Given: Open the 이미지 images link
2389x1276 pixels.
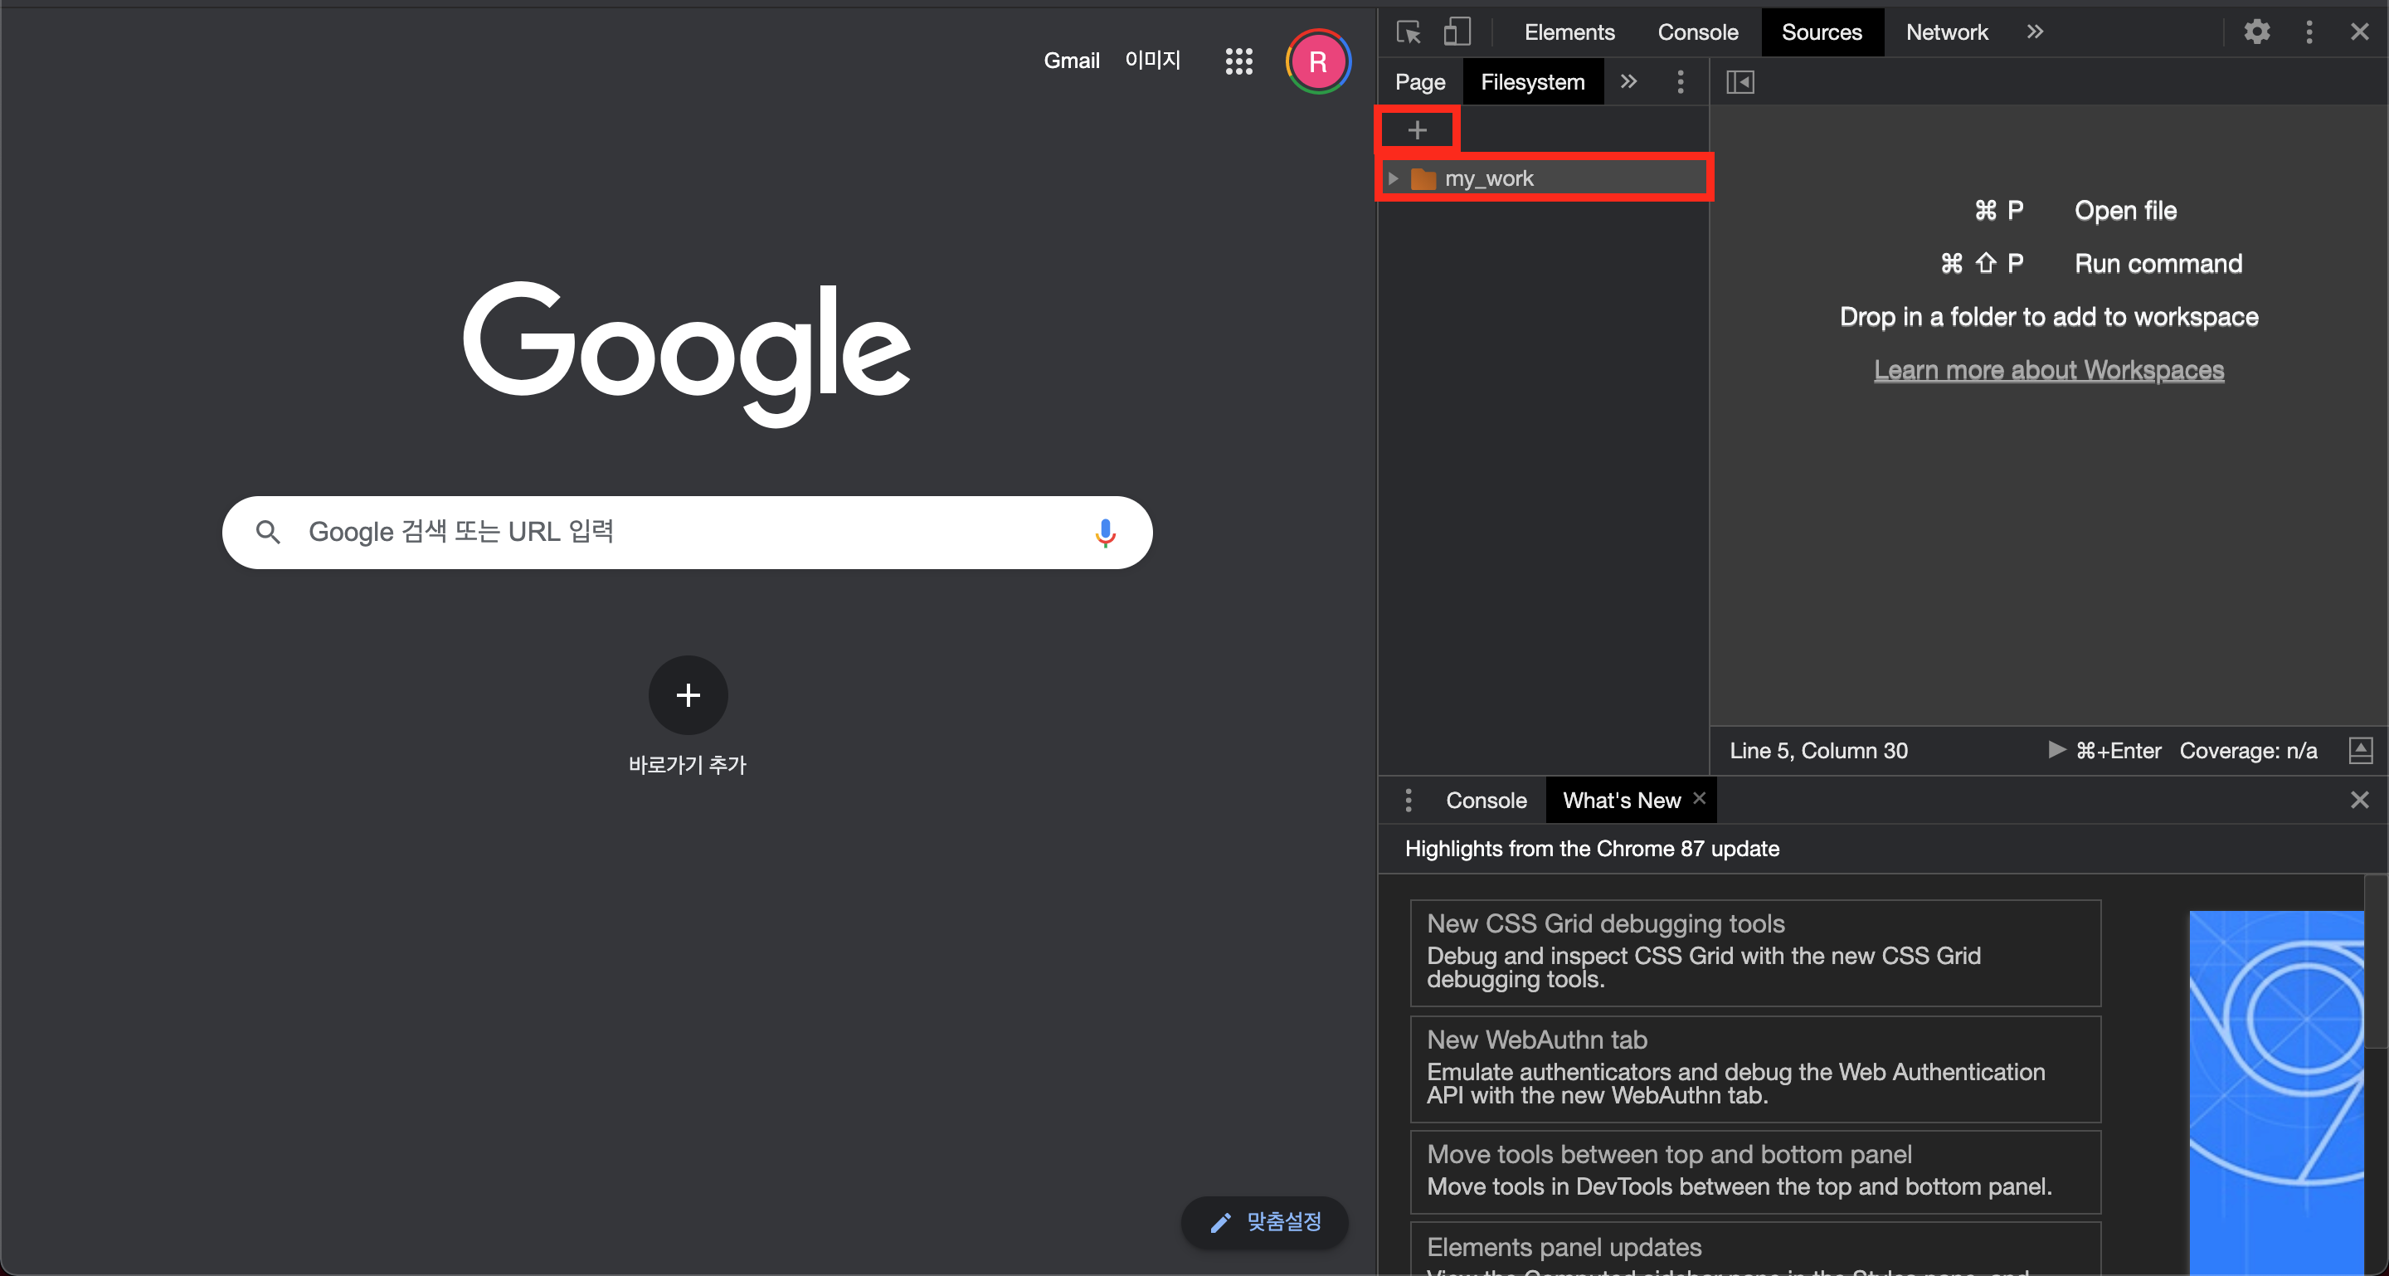Looking at the screenshot, I should (1152, 61).
